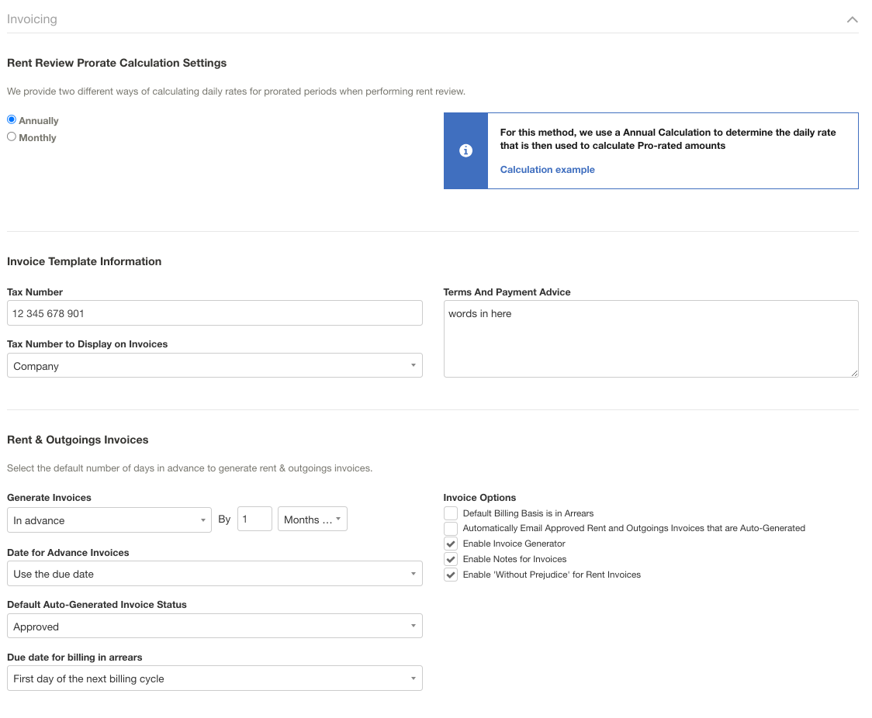Open Default Auto-Generated Invoice Status dropdown
This screenshot has width=872, height=718.
[x=214, y=627]
